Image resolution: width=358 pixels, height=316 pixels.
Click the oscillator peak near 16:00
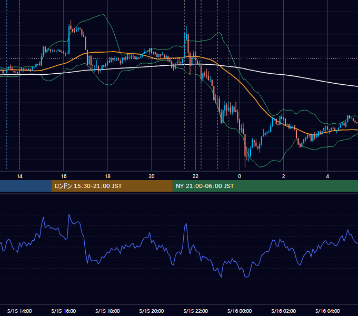coord(69,215)
